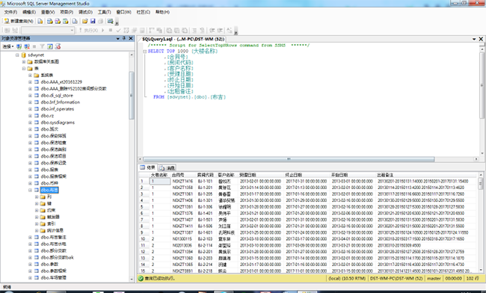Expand the 索引 indexes folder
This screenshot has height=293, width=486.
37,224
